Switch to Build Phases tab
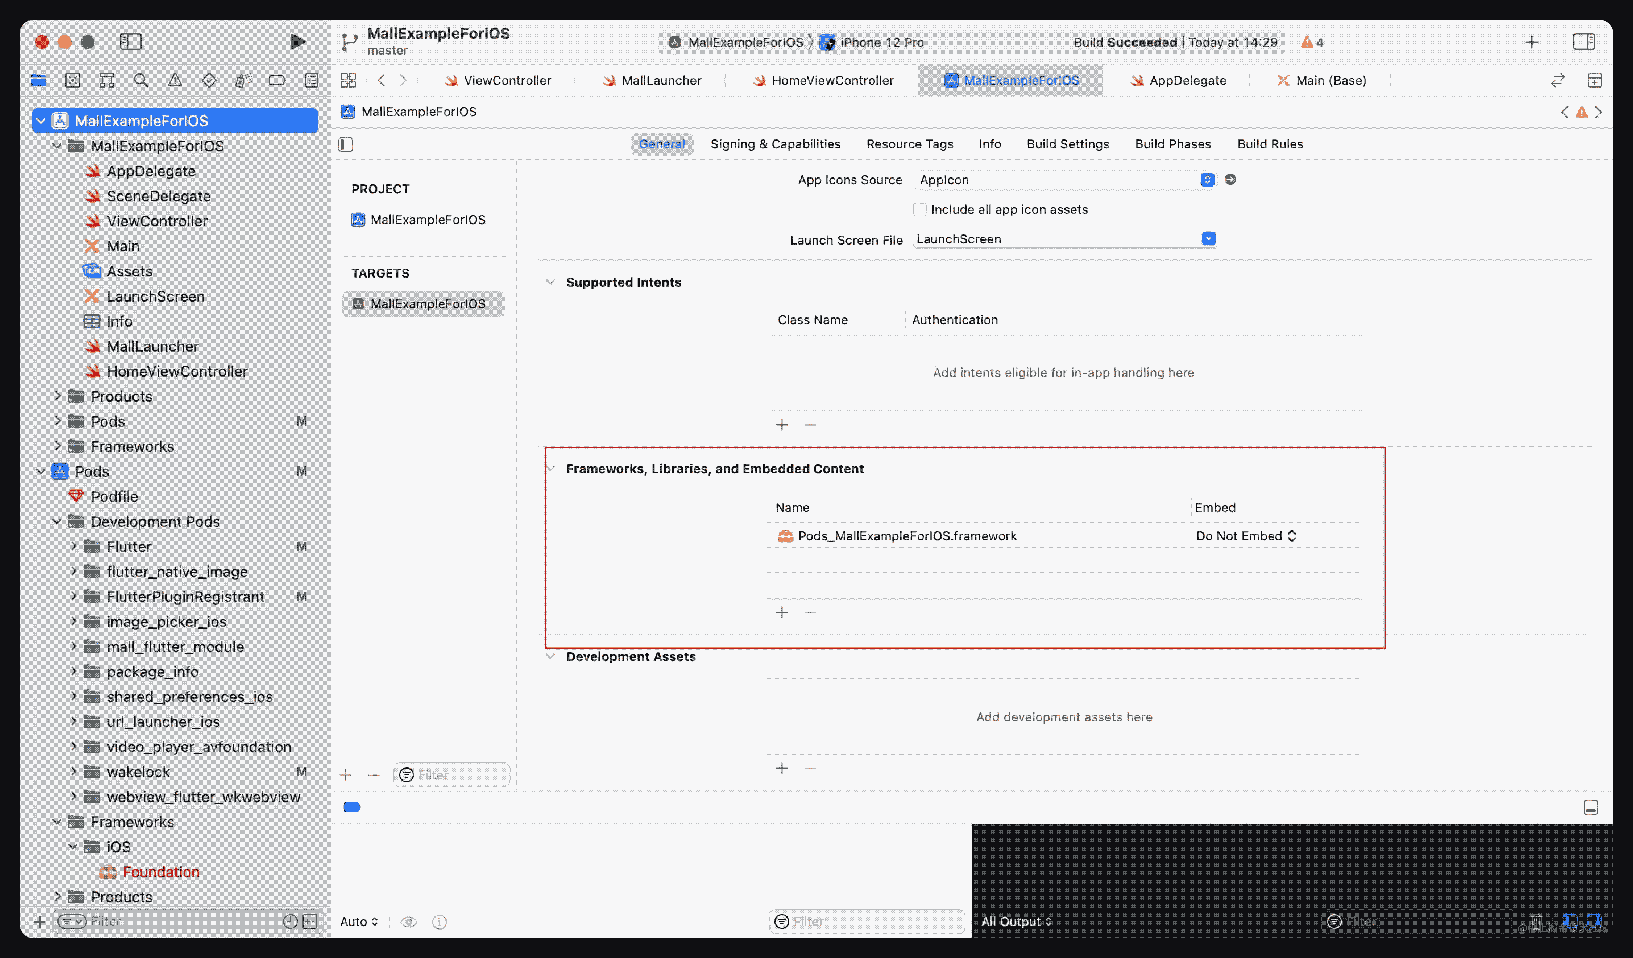 coord(1173,144)
